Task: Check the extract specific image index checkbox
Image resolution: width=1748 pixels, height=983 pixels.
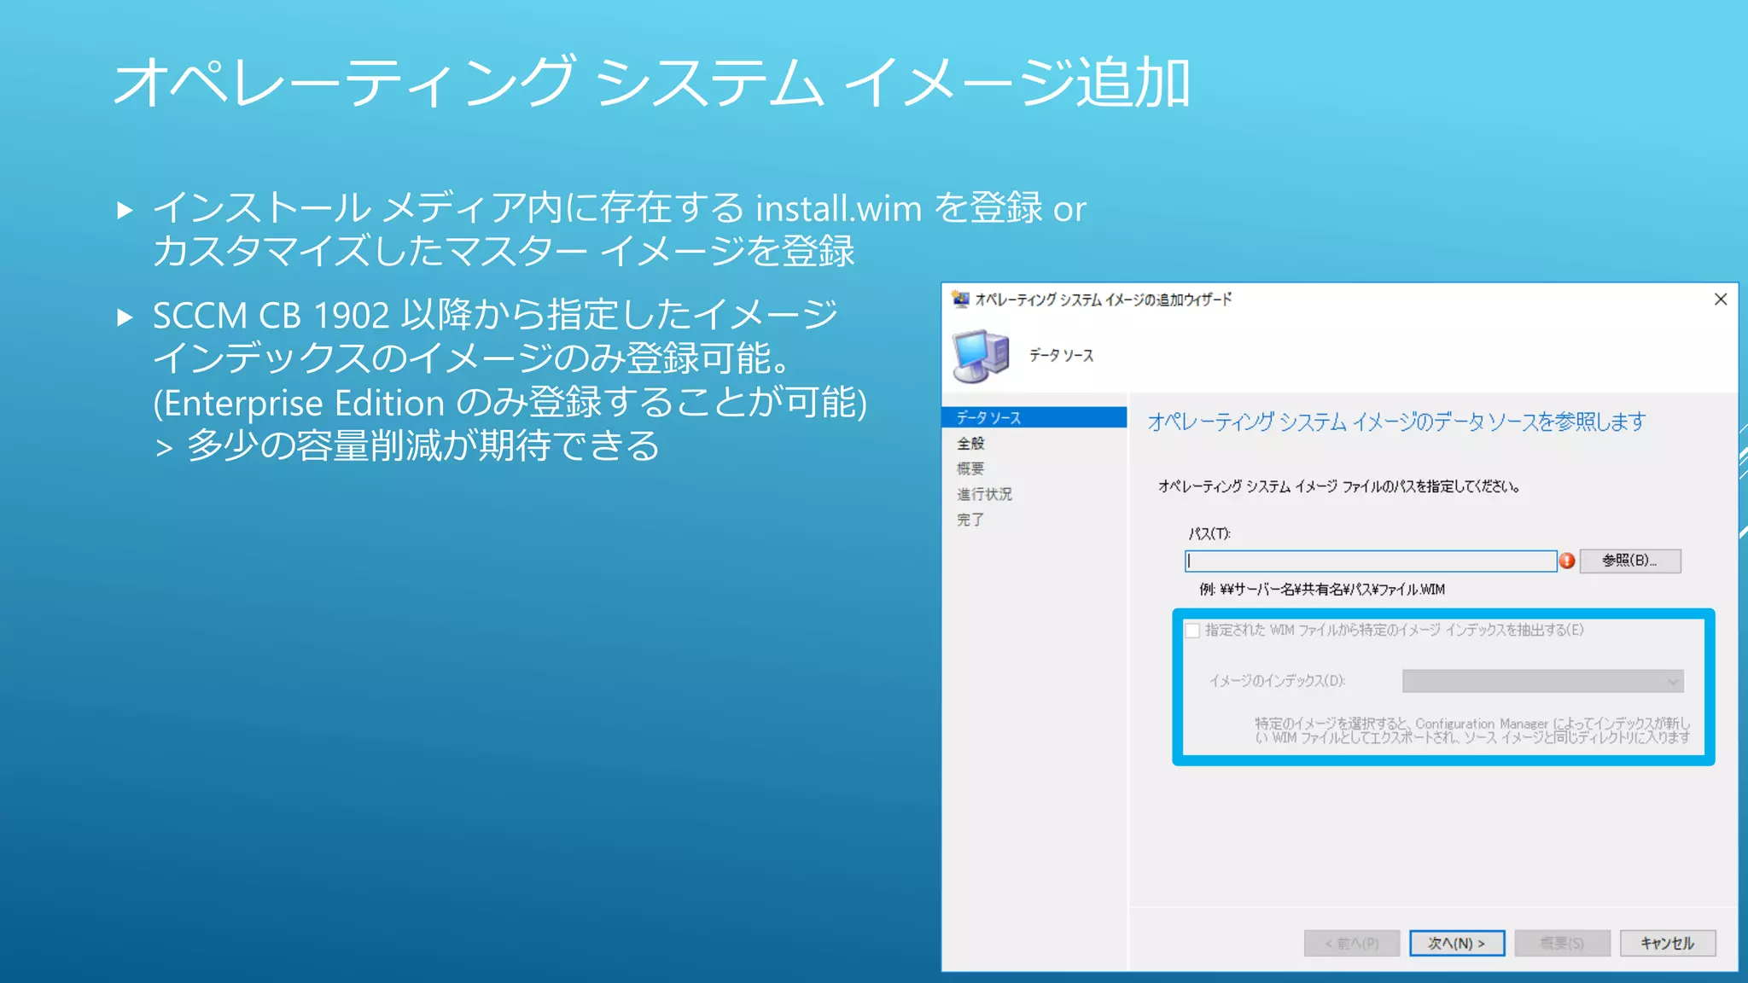Action: pos(1192,631)
